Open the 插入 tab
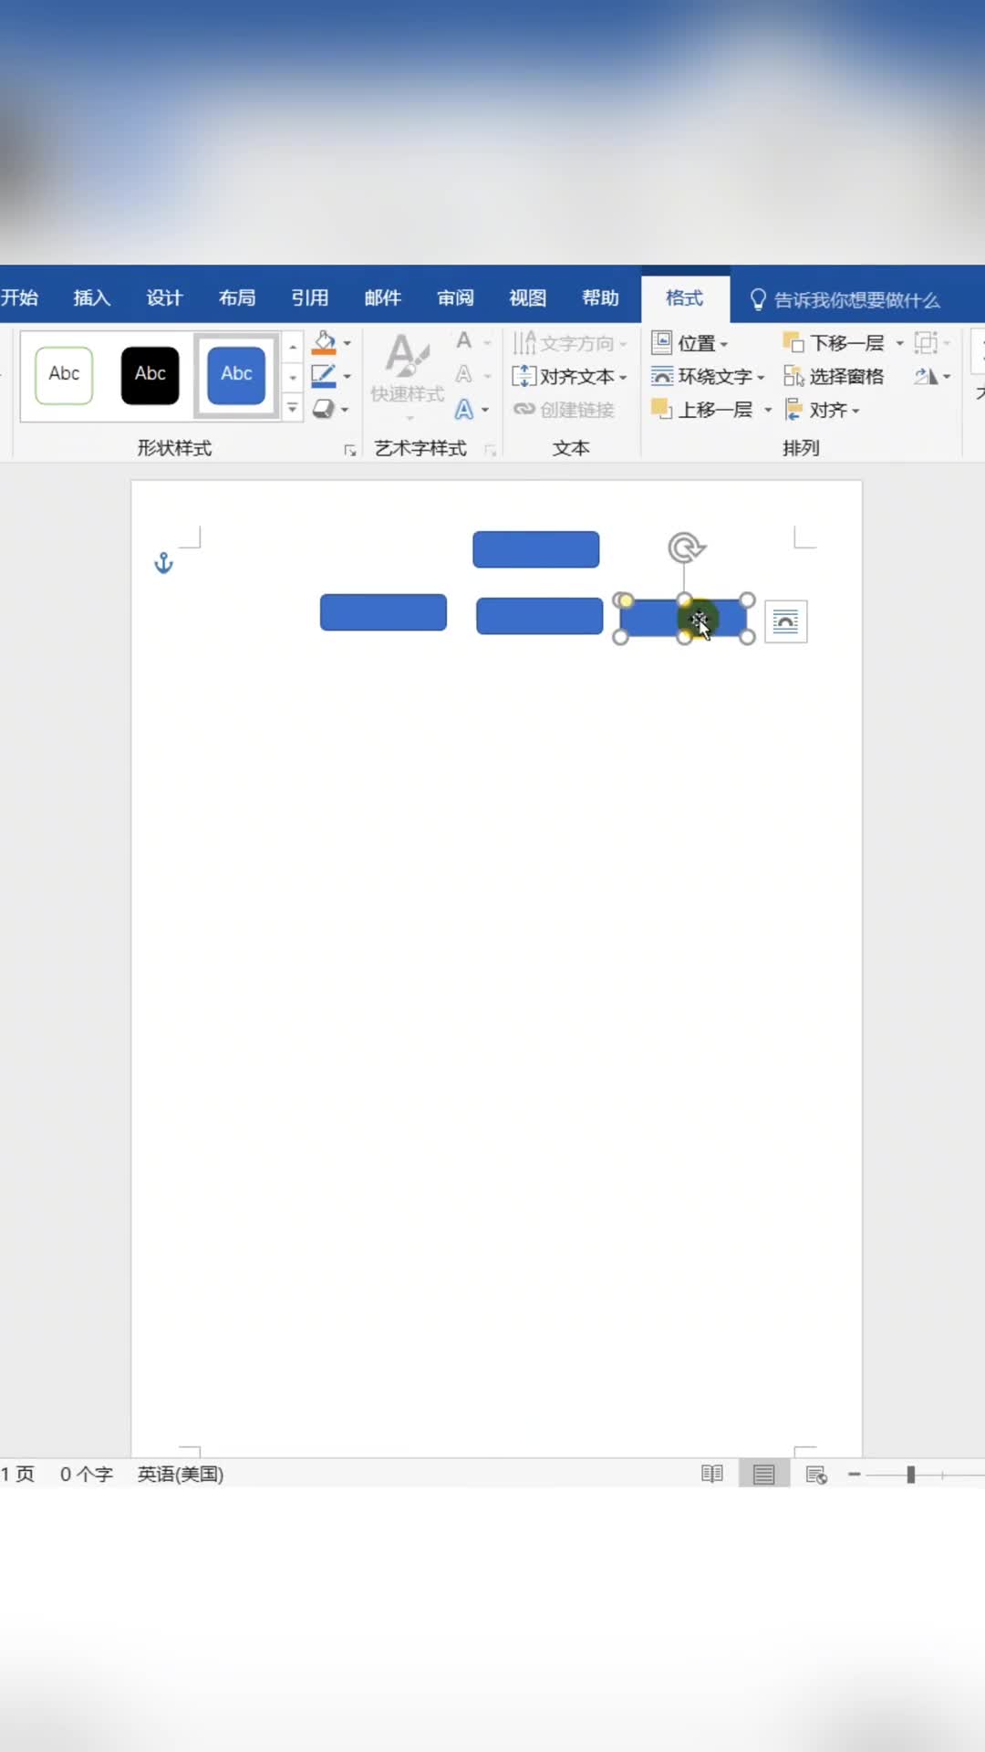This screenshot has height=1752, width=985. point(91,298)
